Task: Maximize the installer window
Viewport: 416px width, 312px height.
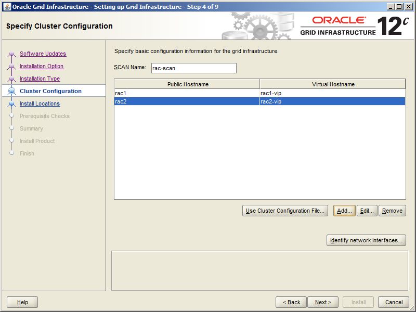Action: point(399,7)
